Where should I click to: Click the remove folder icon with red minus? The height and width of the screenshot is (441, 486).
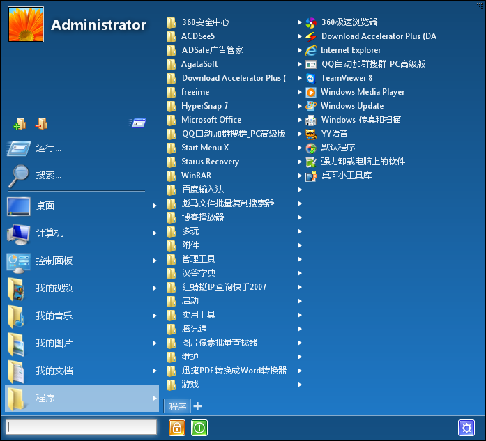point(41,123)
